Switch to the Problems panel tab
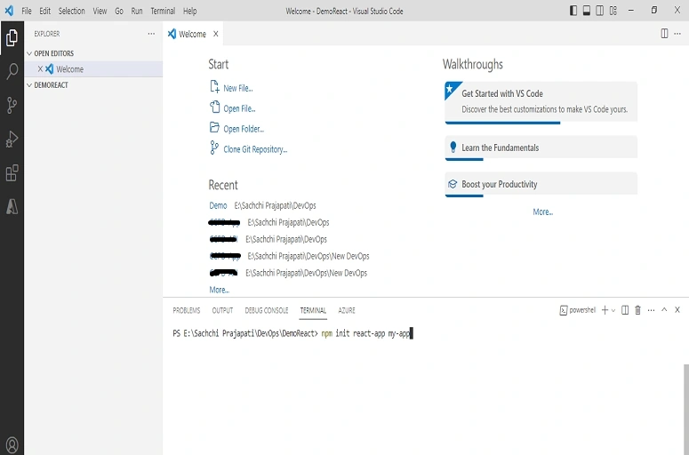This screenshot has width=689, height=455. 187,310
